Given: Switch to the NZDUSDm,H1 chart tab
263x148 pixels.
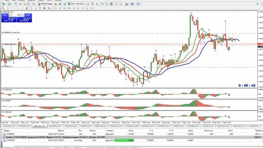Looking at the screenshot, I should pos(148,126).
